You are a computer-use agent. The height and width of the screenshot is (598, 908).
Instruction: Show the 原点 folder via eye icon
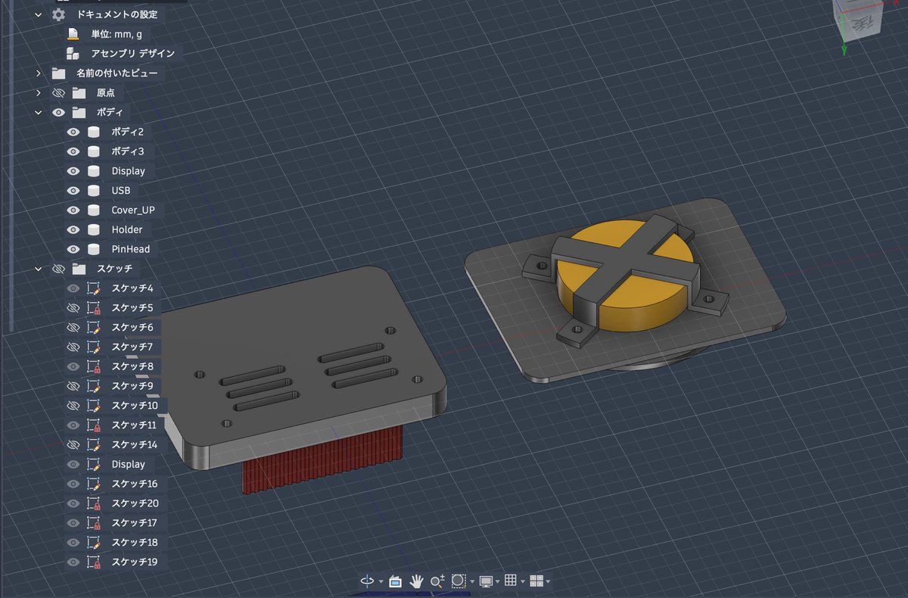pyautogui.click(x=58, y=93)
